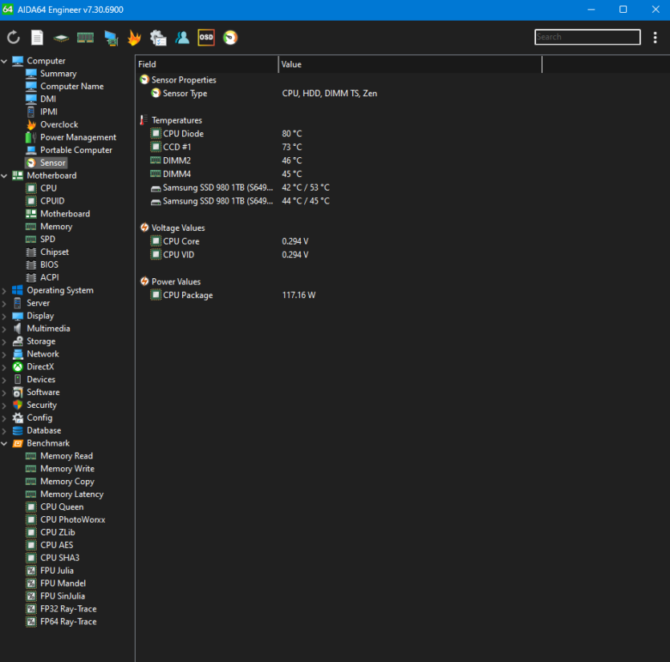Click the Temperatures group header
This screenshot has width=670, height=662.
click(177, 120)
